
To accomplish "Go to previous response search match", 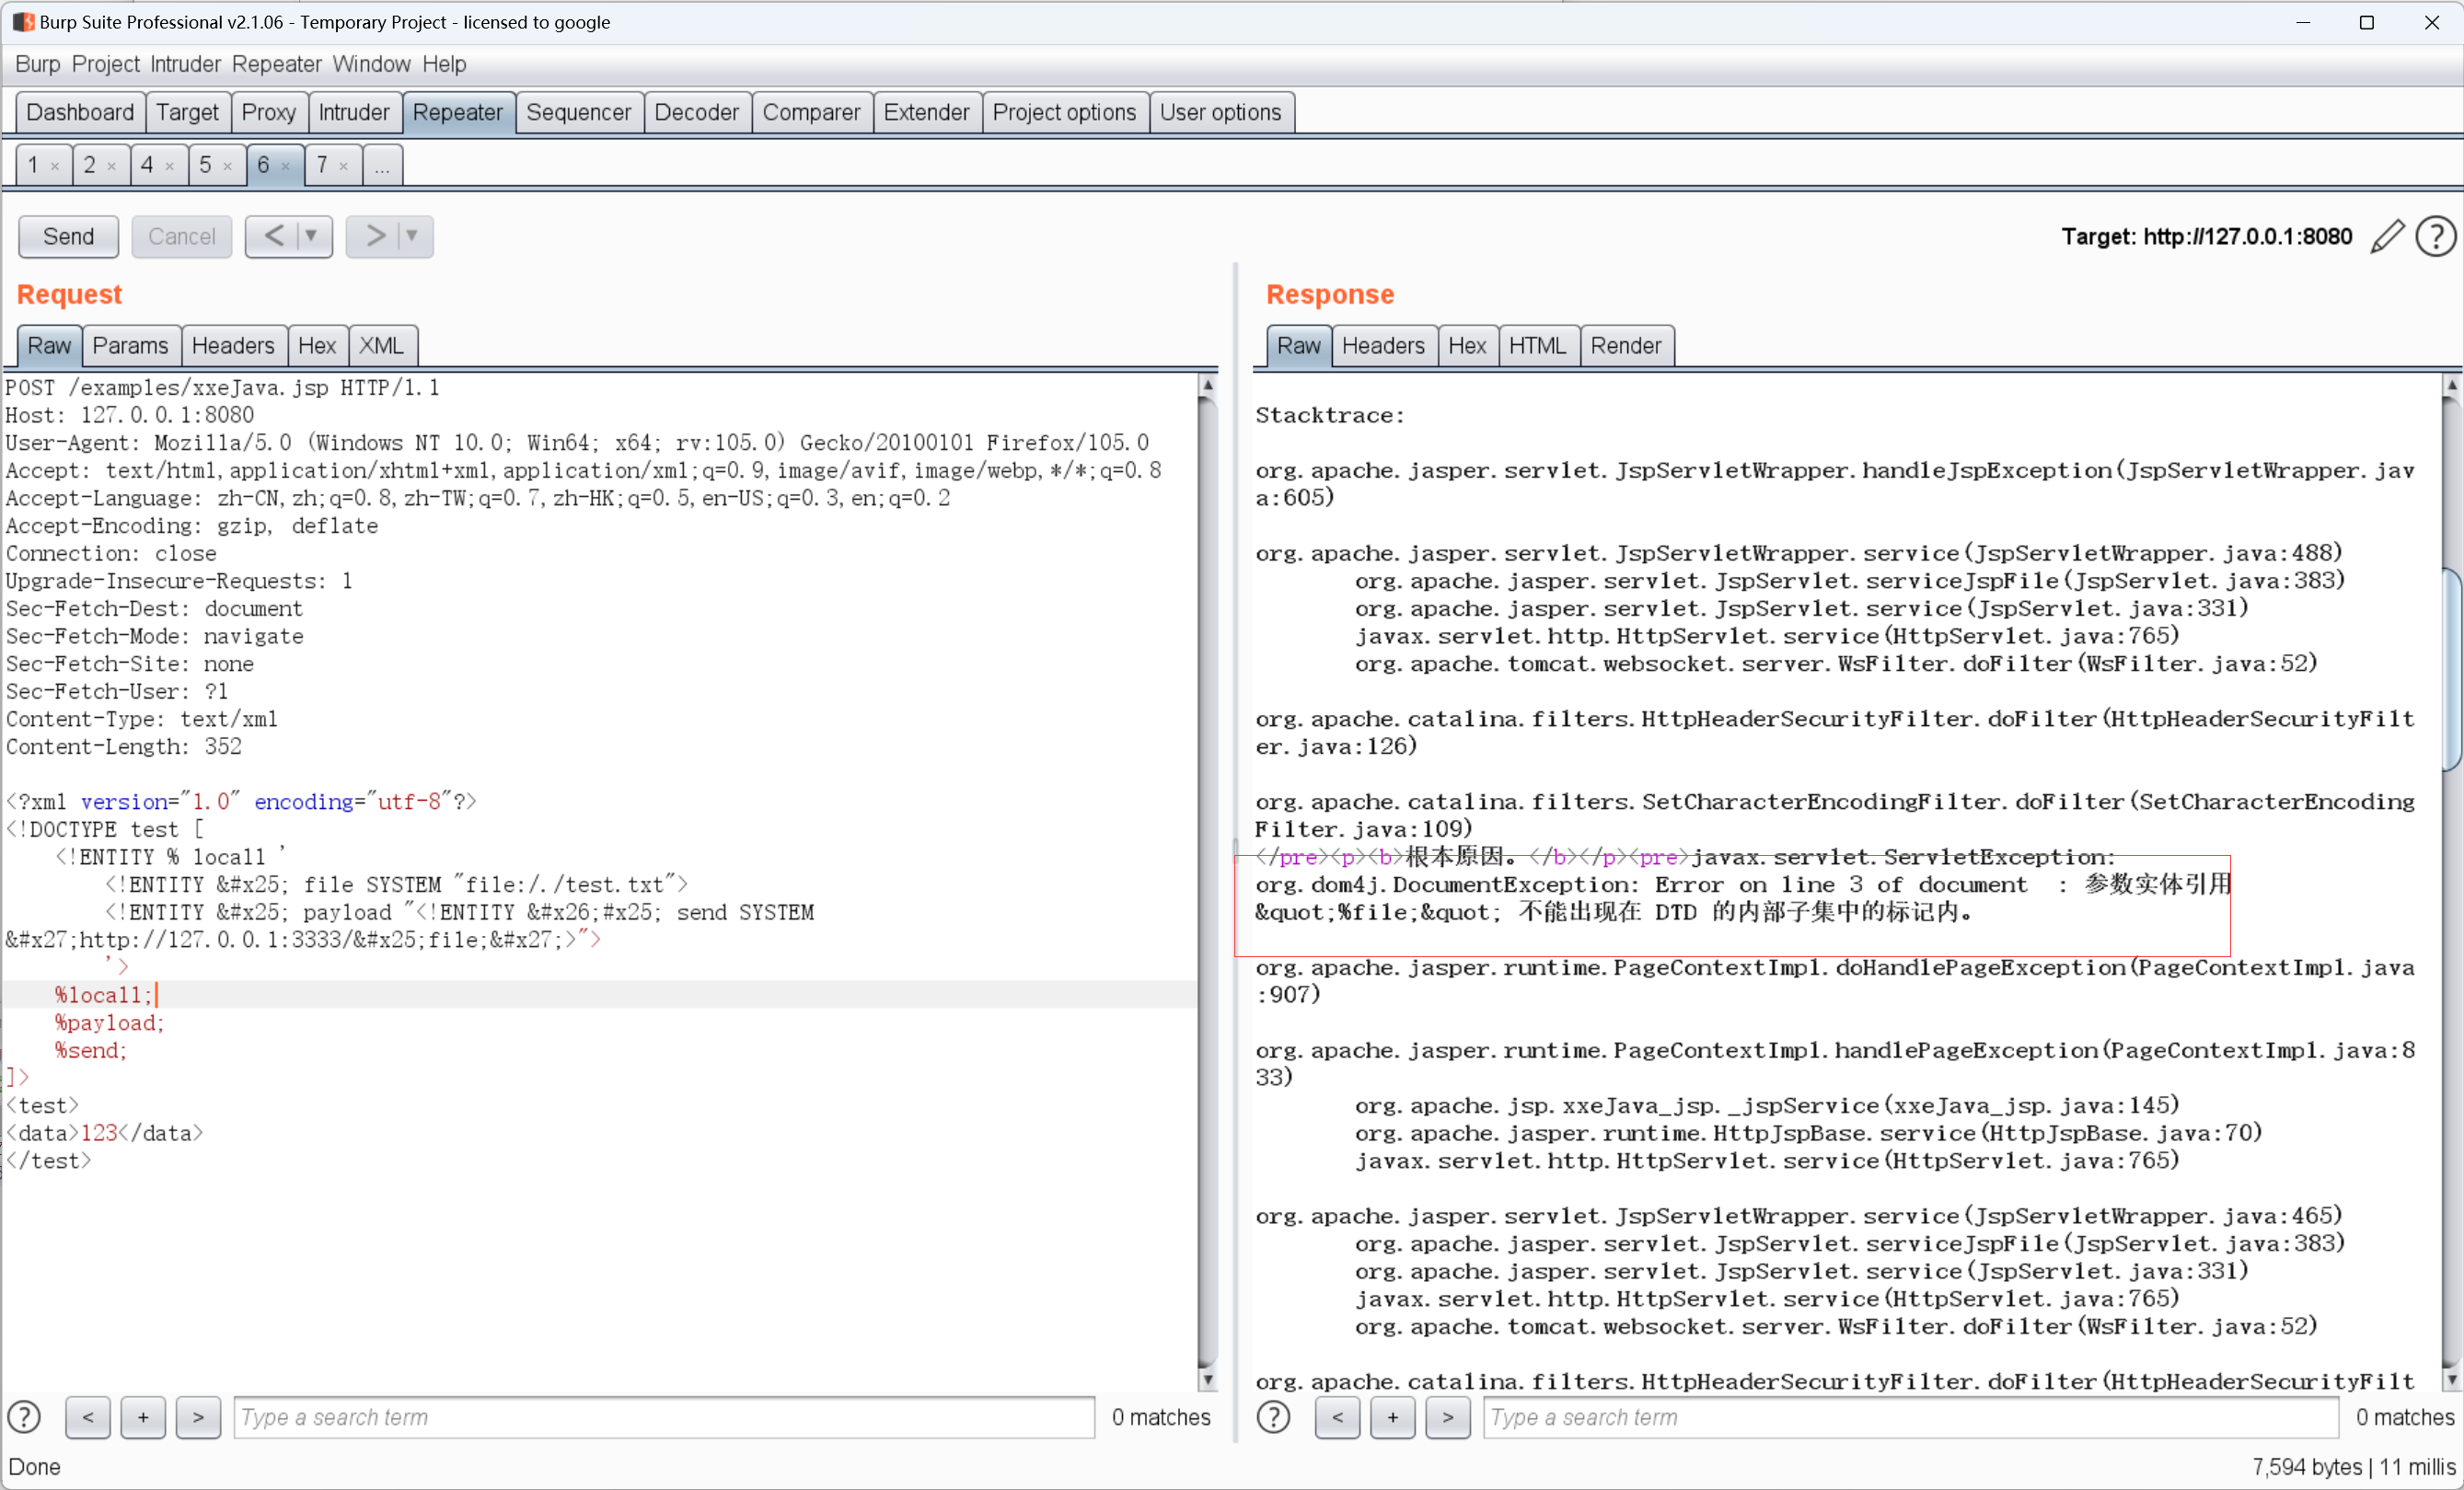I will (1337, 1417).
